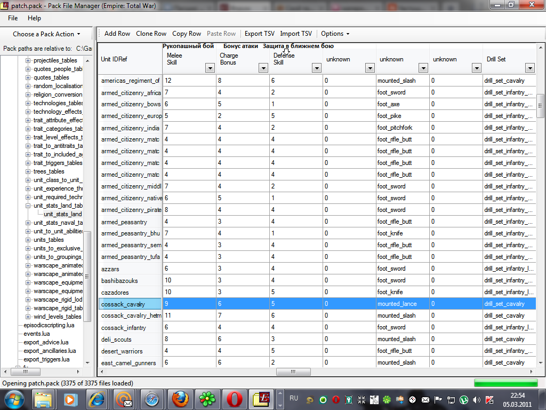Click the tree panel scroll-up arrow

(x=87, y=61)
